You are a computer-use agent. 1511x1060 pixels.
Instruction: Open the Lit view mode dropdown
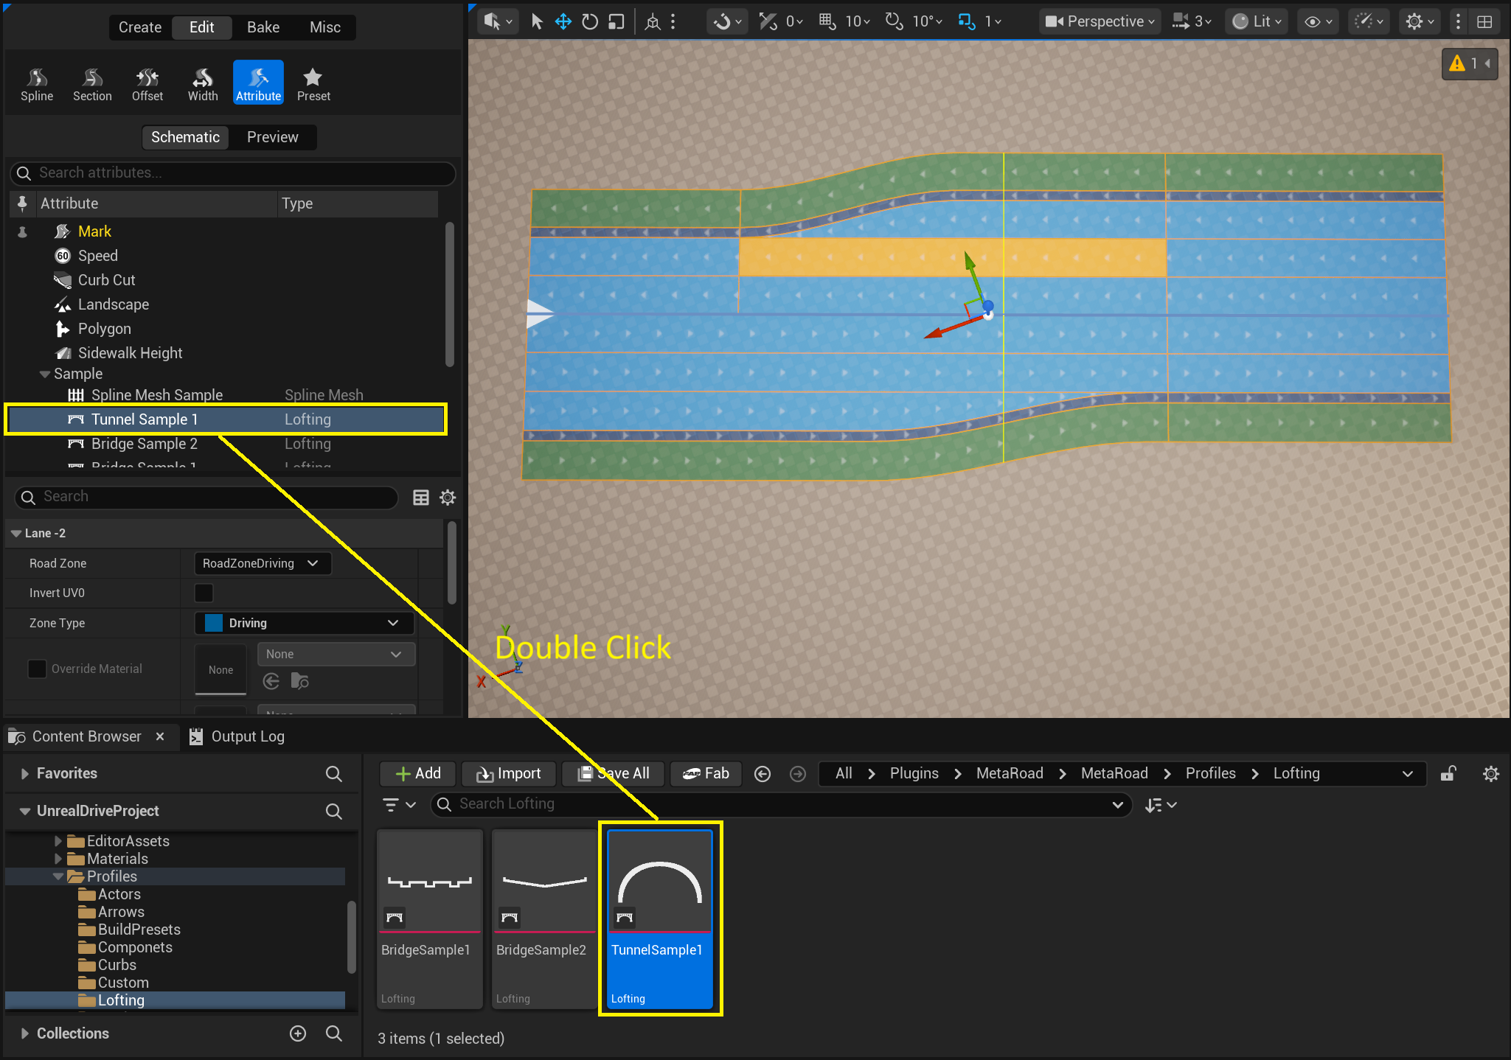pos(1257,21)
